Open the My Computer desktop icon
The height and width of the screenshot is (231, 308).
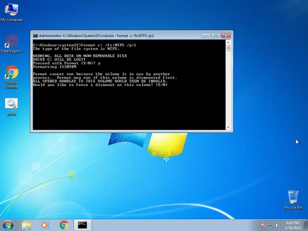12,12
